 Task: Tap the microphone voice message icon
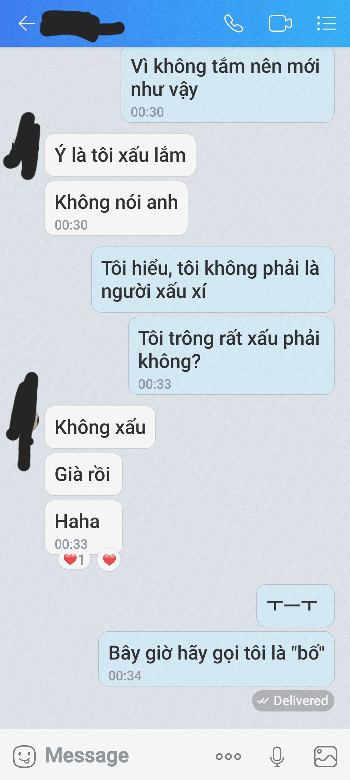pyautogui.click(x=277, y=756)
